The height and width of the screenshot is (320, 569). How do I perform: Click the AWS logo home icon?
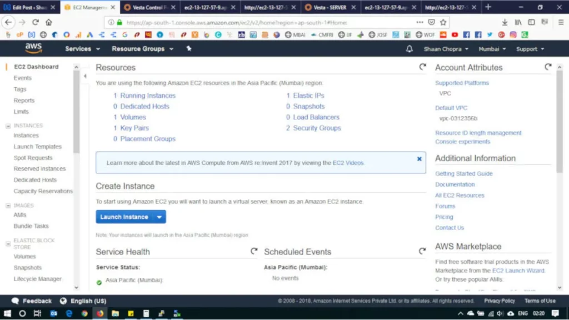(33, 48)
